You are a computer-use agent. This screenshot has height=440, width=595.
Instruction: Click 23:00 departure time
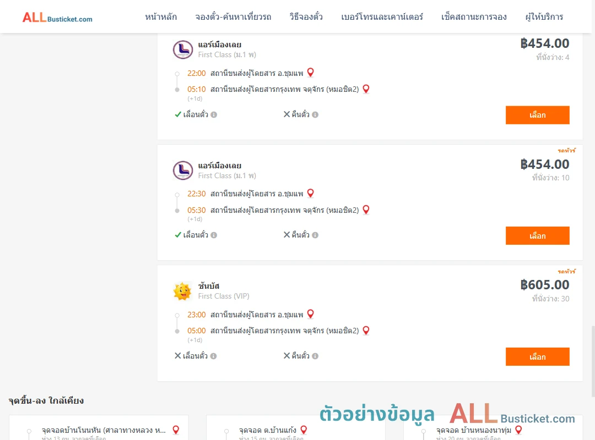196,315
